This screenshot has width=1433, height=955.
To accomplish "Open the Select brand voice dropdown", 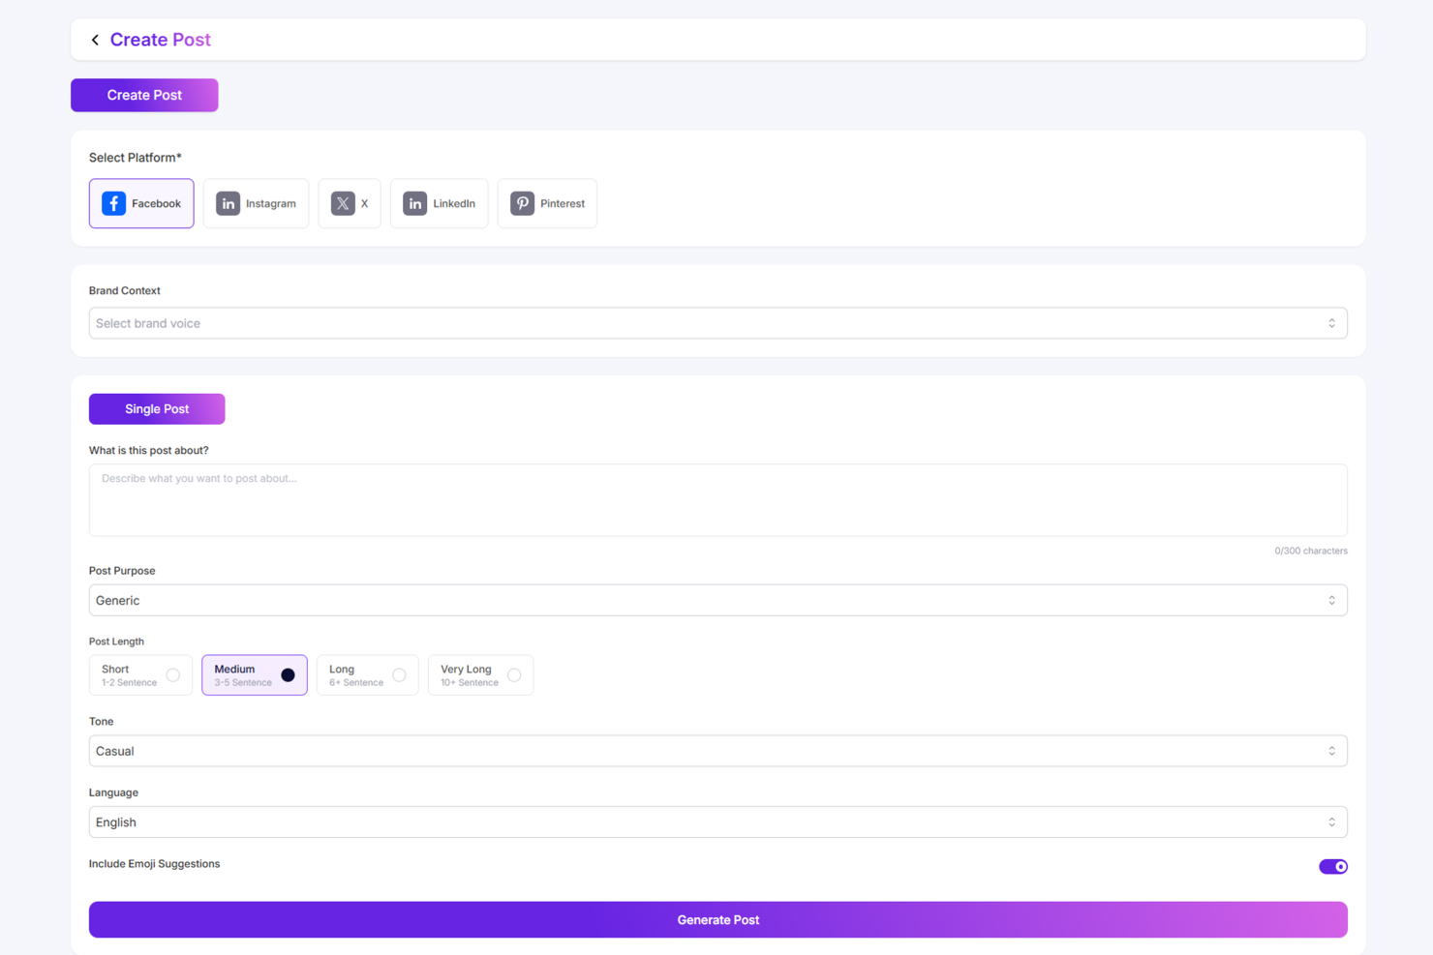I will (717, 322).
